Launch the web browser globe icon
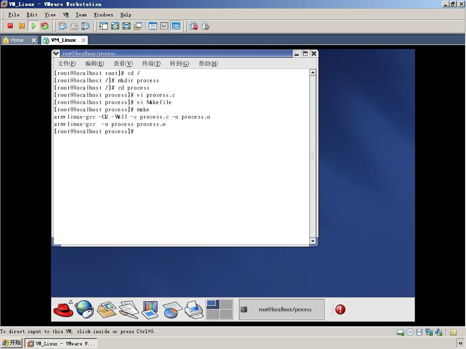This screenshot has width=466, height=349. click(84, 309)
